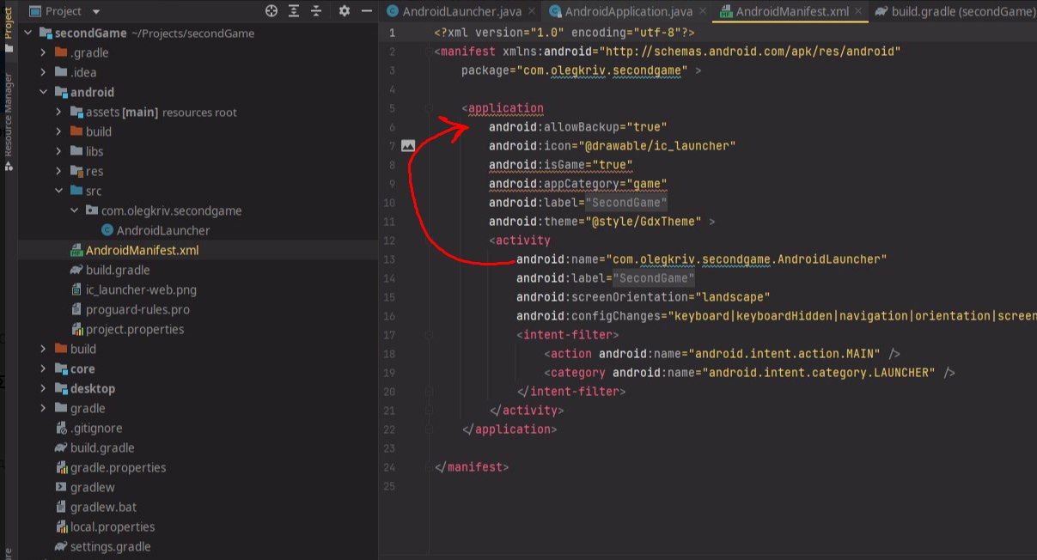Close the AndroidLauncher.java tab

530,12
